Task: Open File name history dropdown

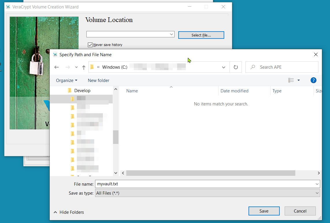Action: [317, 184]
